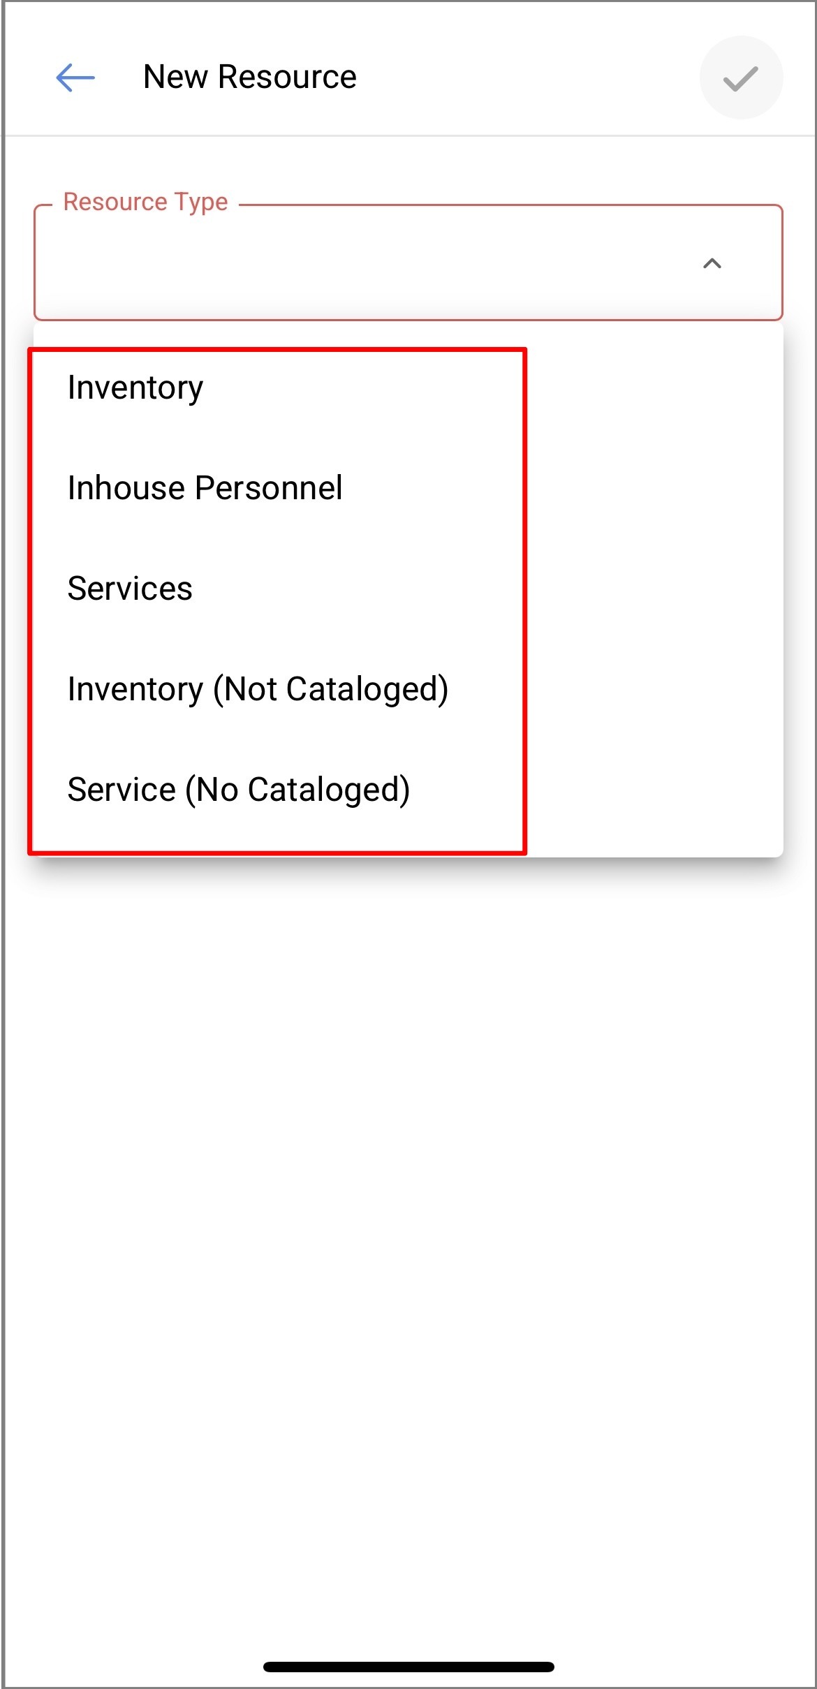This screenshot has width=817, height=1689.
Task: Choose the Inhouse Personnel option
Action: 205,488
